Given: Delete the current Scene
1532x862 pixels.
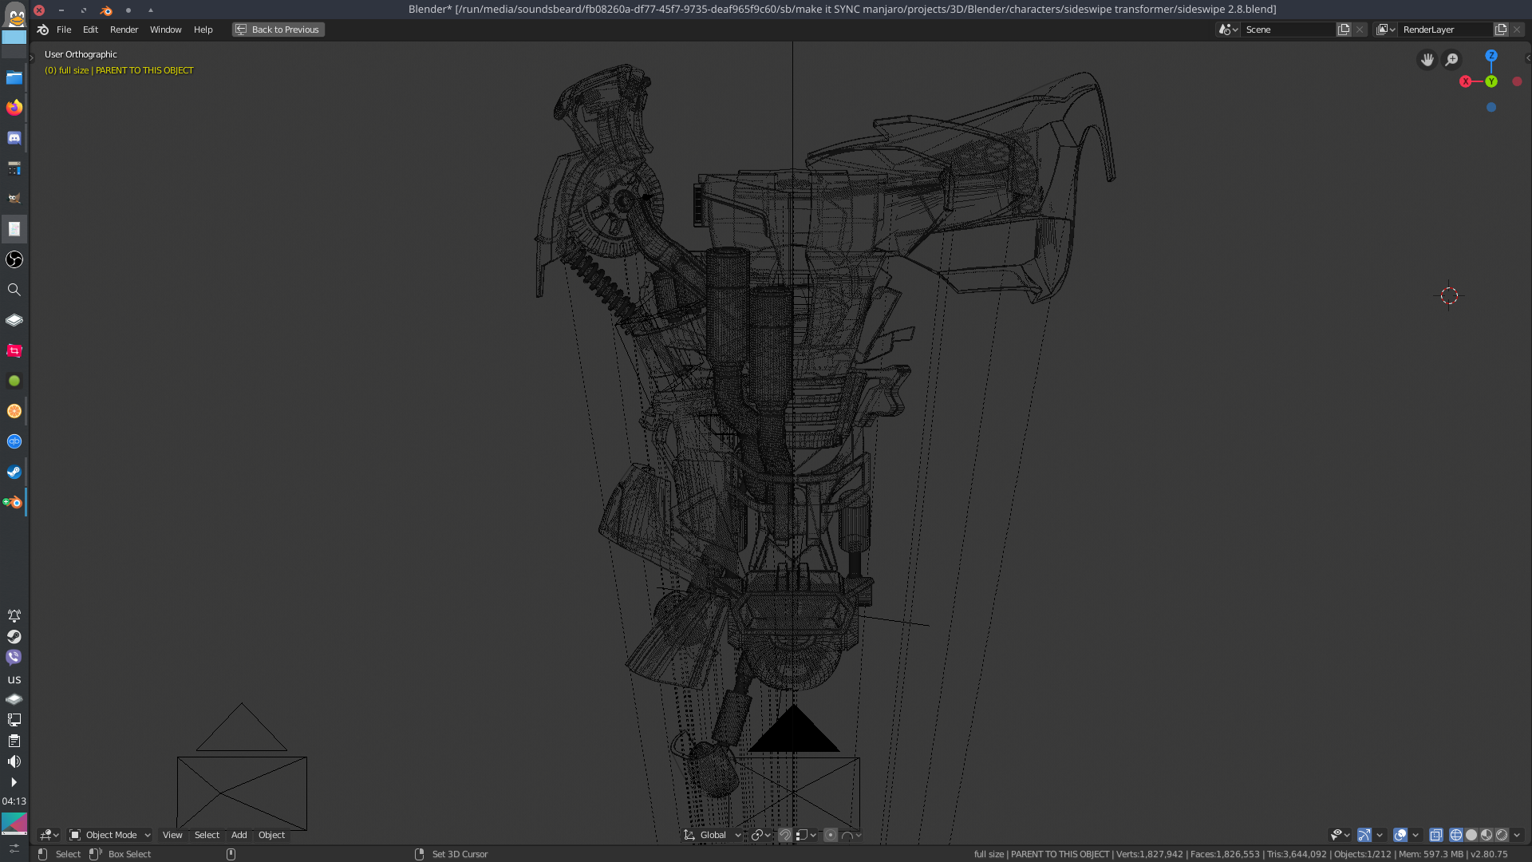Looking at the screenshot, I should coord(1360,30).
